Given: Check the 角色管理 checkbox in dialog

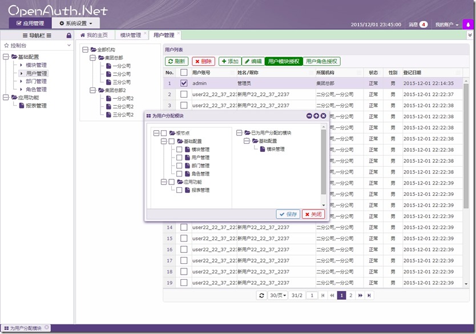Looking at the screenshot, I should coord(179,174).
